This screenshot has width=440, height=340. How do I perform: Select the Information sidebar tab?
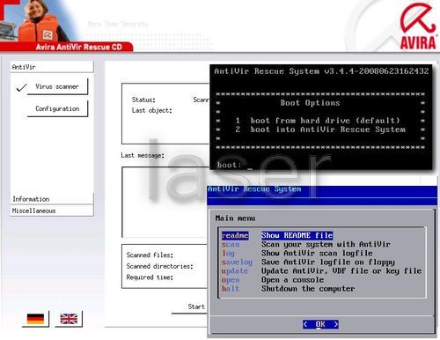52,199
